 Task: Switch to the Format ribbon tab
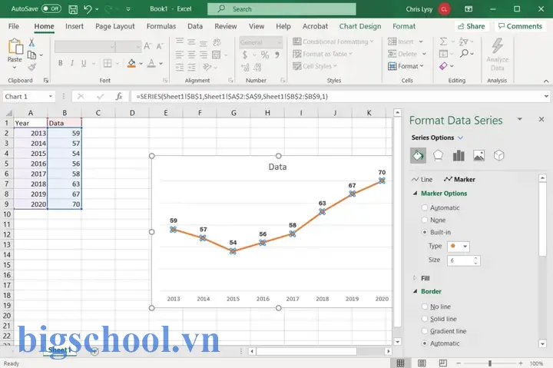(x=404, y=26)
